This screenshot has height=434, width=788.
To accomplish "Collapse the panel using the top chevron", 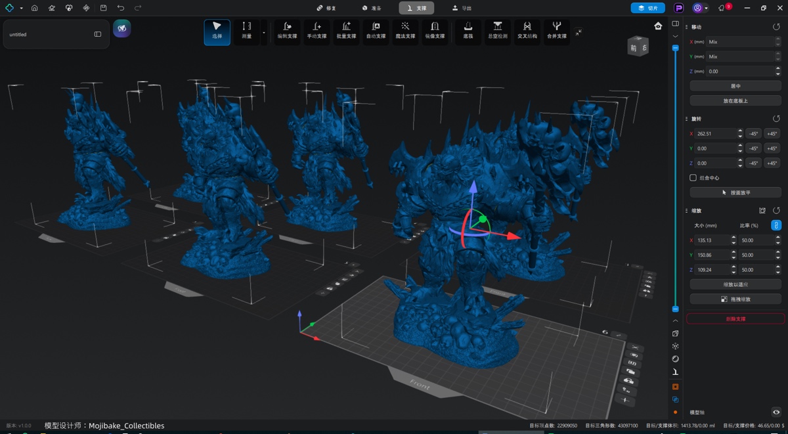I will [x=675, y=36].
